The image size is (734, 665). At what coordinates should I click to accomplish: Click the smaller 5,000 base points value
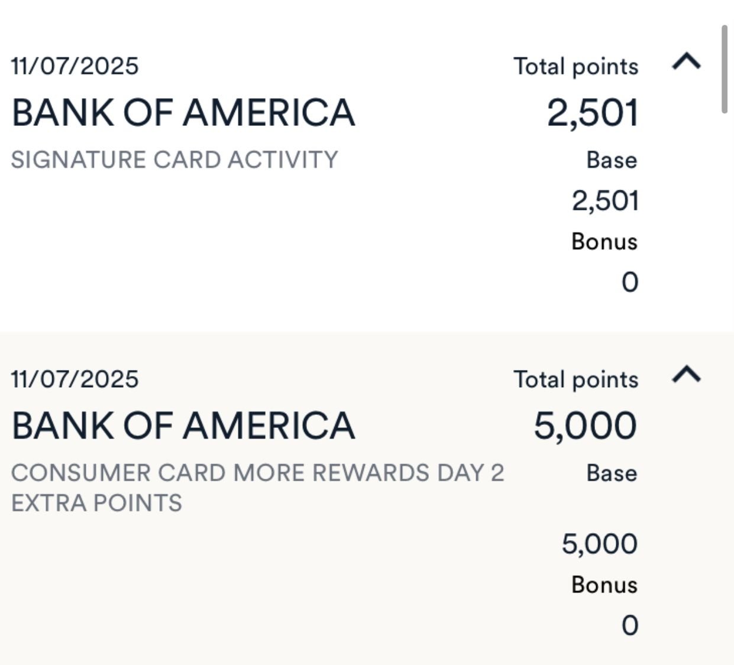click(600, 544)
